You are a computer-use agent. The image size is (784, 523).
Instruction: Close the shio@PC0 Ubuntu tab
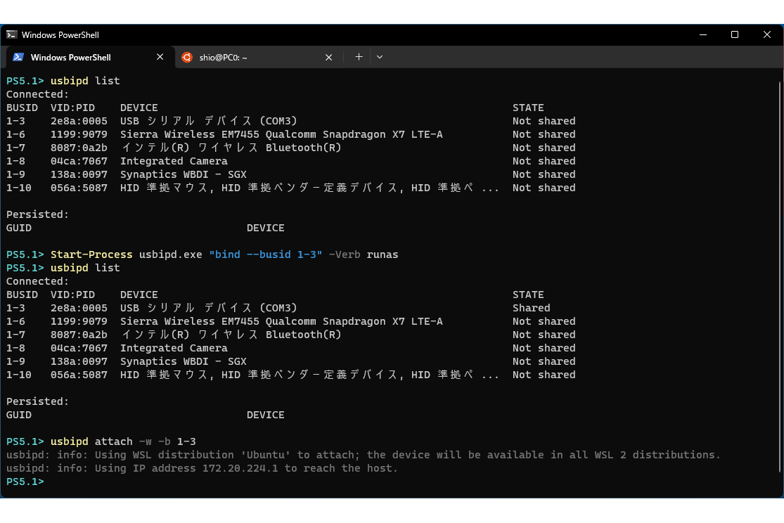(328, 57)
